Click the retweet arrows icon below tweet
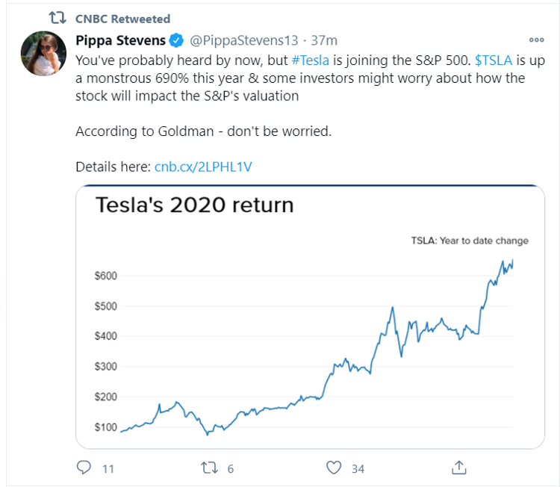The image size is (560, 487). pyautogui.click(x=210, y=468)
